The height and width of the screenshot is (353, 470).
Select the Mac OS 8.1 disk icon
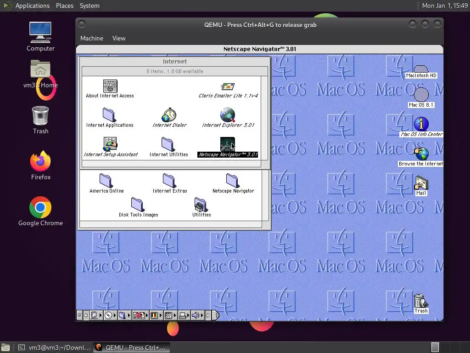click(x=421, y=95)
